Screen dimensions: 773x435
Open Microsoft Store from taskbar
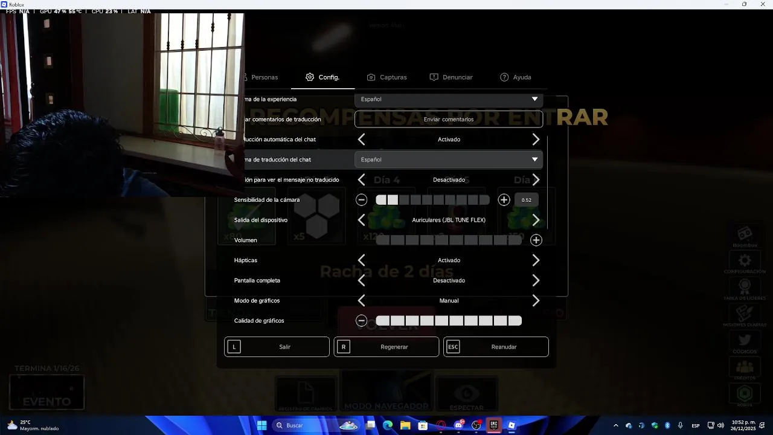[423, 425]
